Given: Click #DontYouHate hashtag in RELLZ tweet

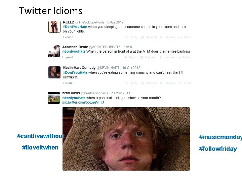Looking at the screenshot, I should point(75,26).
